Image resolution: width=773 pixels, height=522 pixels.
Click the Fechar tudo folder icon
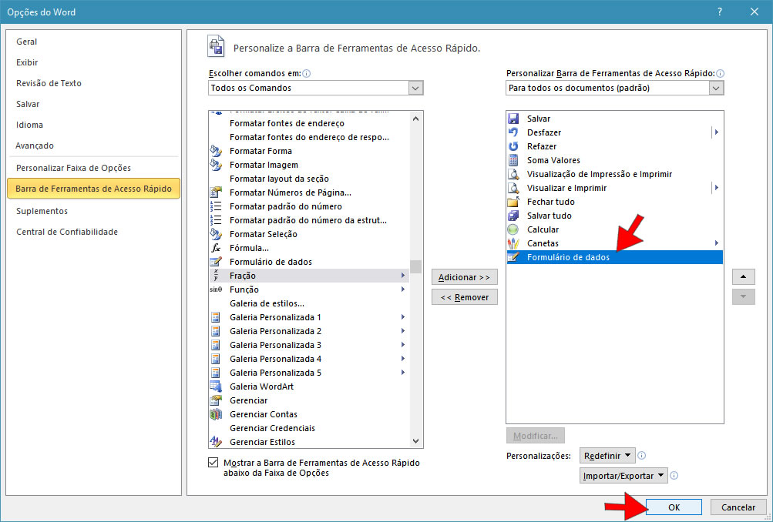(x=513, y=202)
